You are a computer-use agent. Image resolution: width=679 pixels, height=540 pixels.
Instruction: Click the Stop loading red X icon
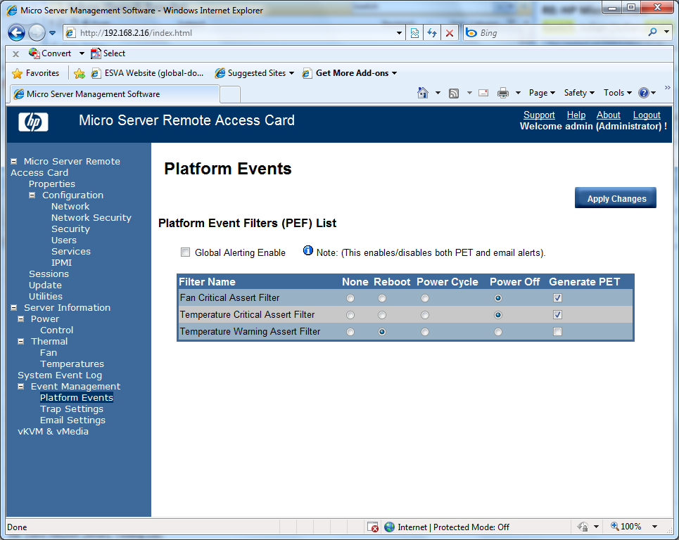(x=450, y=33)
